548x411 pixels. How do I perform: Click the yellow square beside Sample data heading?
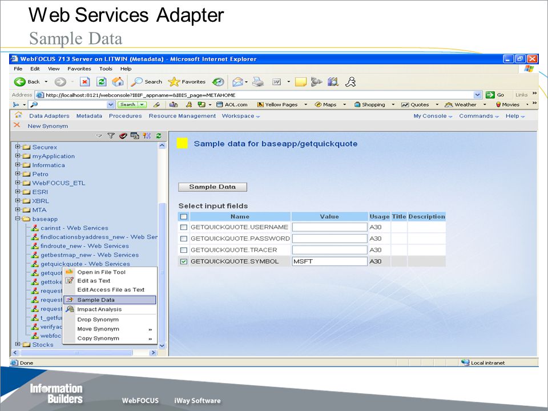tap(182, 143)
